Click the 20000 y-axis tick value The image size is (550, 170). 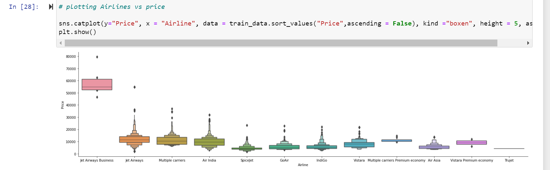pyautogui.click(x=71, y=130)
